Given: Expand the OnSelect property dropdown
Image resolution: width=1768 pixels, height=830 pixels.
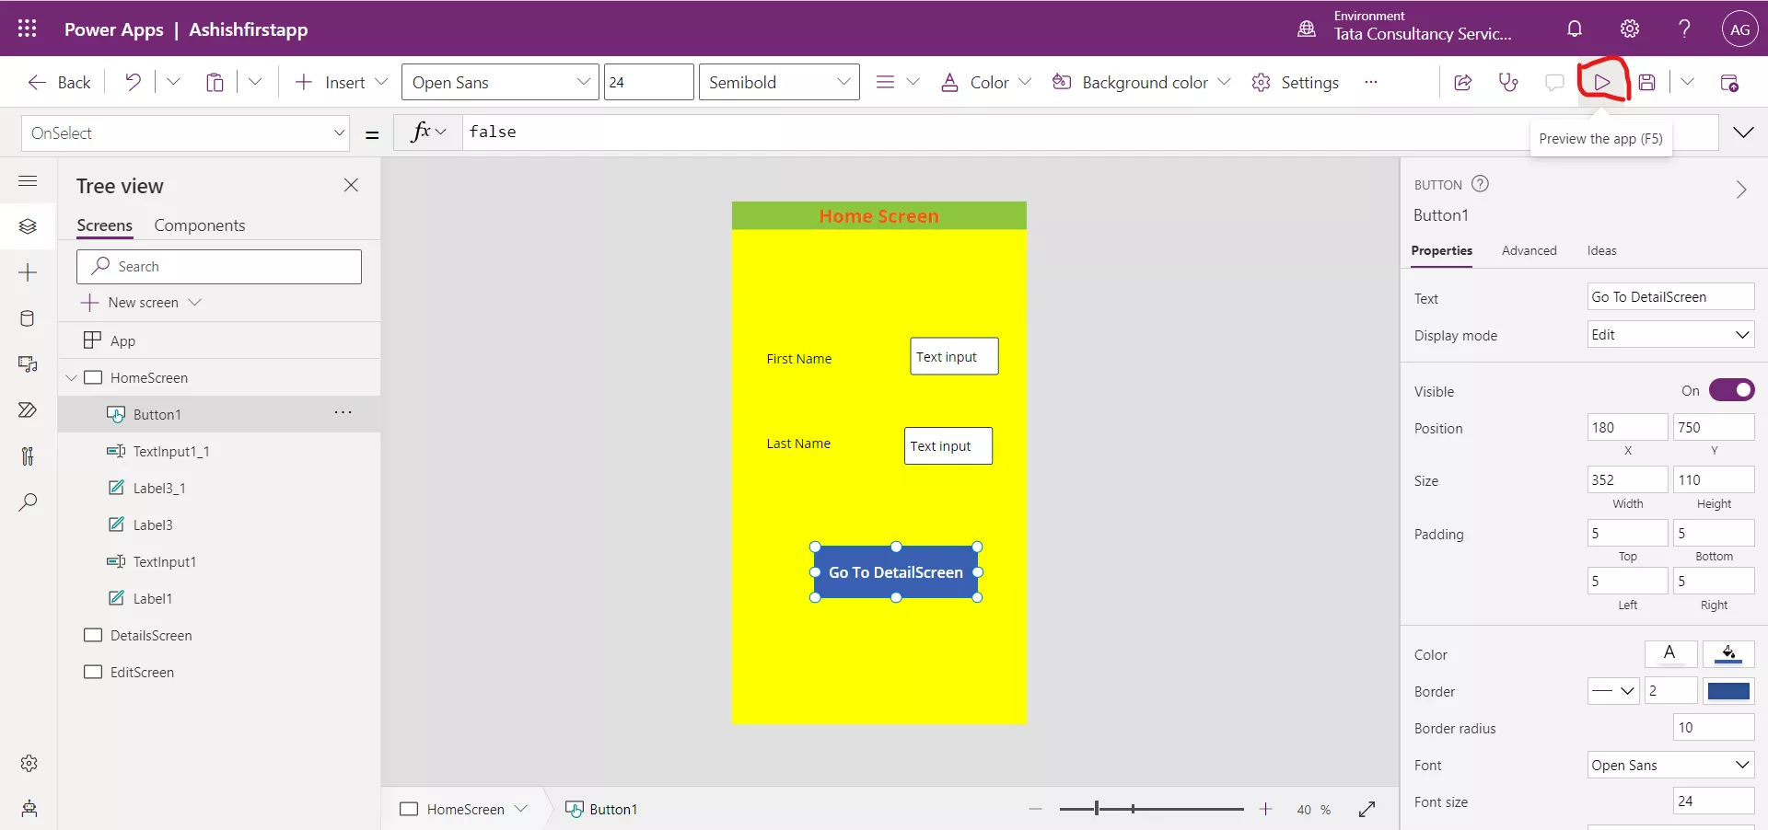Looking at the screenshot, I should pos(339,133).
